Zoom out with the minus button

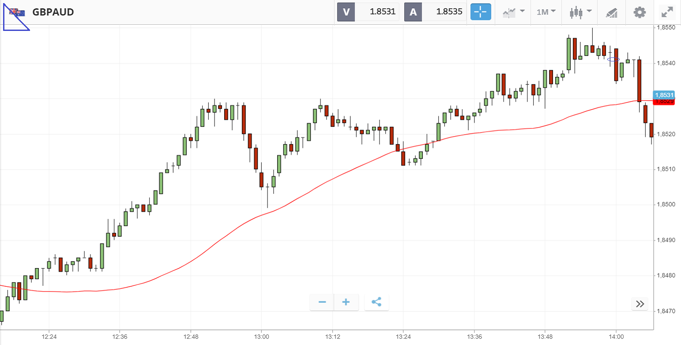click(322, 302)
